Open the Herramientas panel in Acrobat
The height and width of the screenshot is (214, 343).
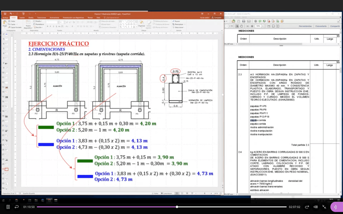(x=305, y=26)
